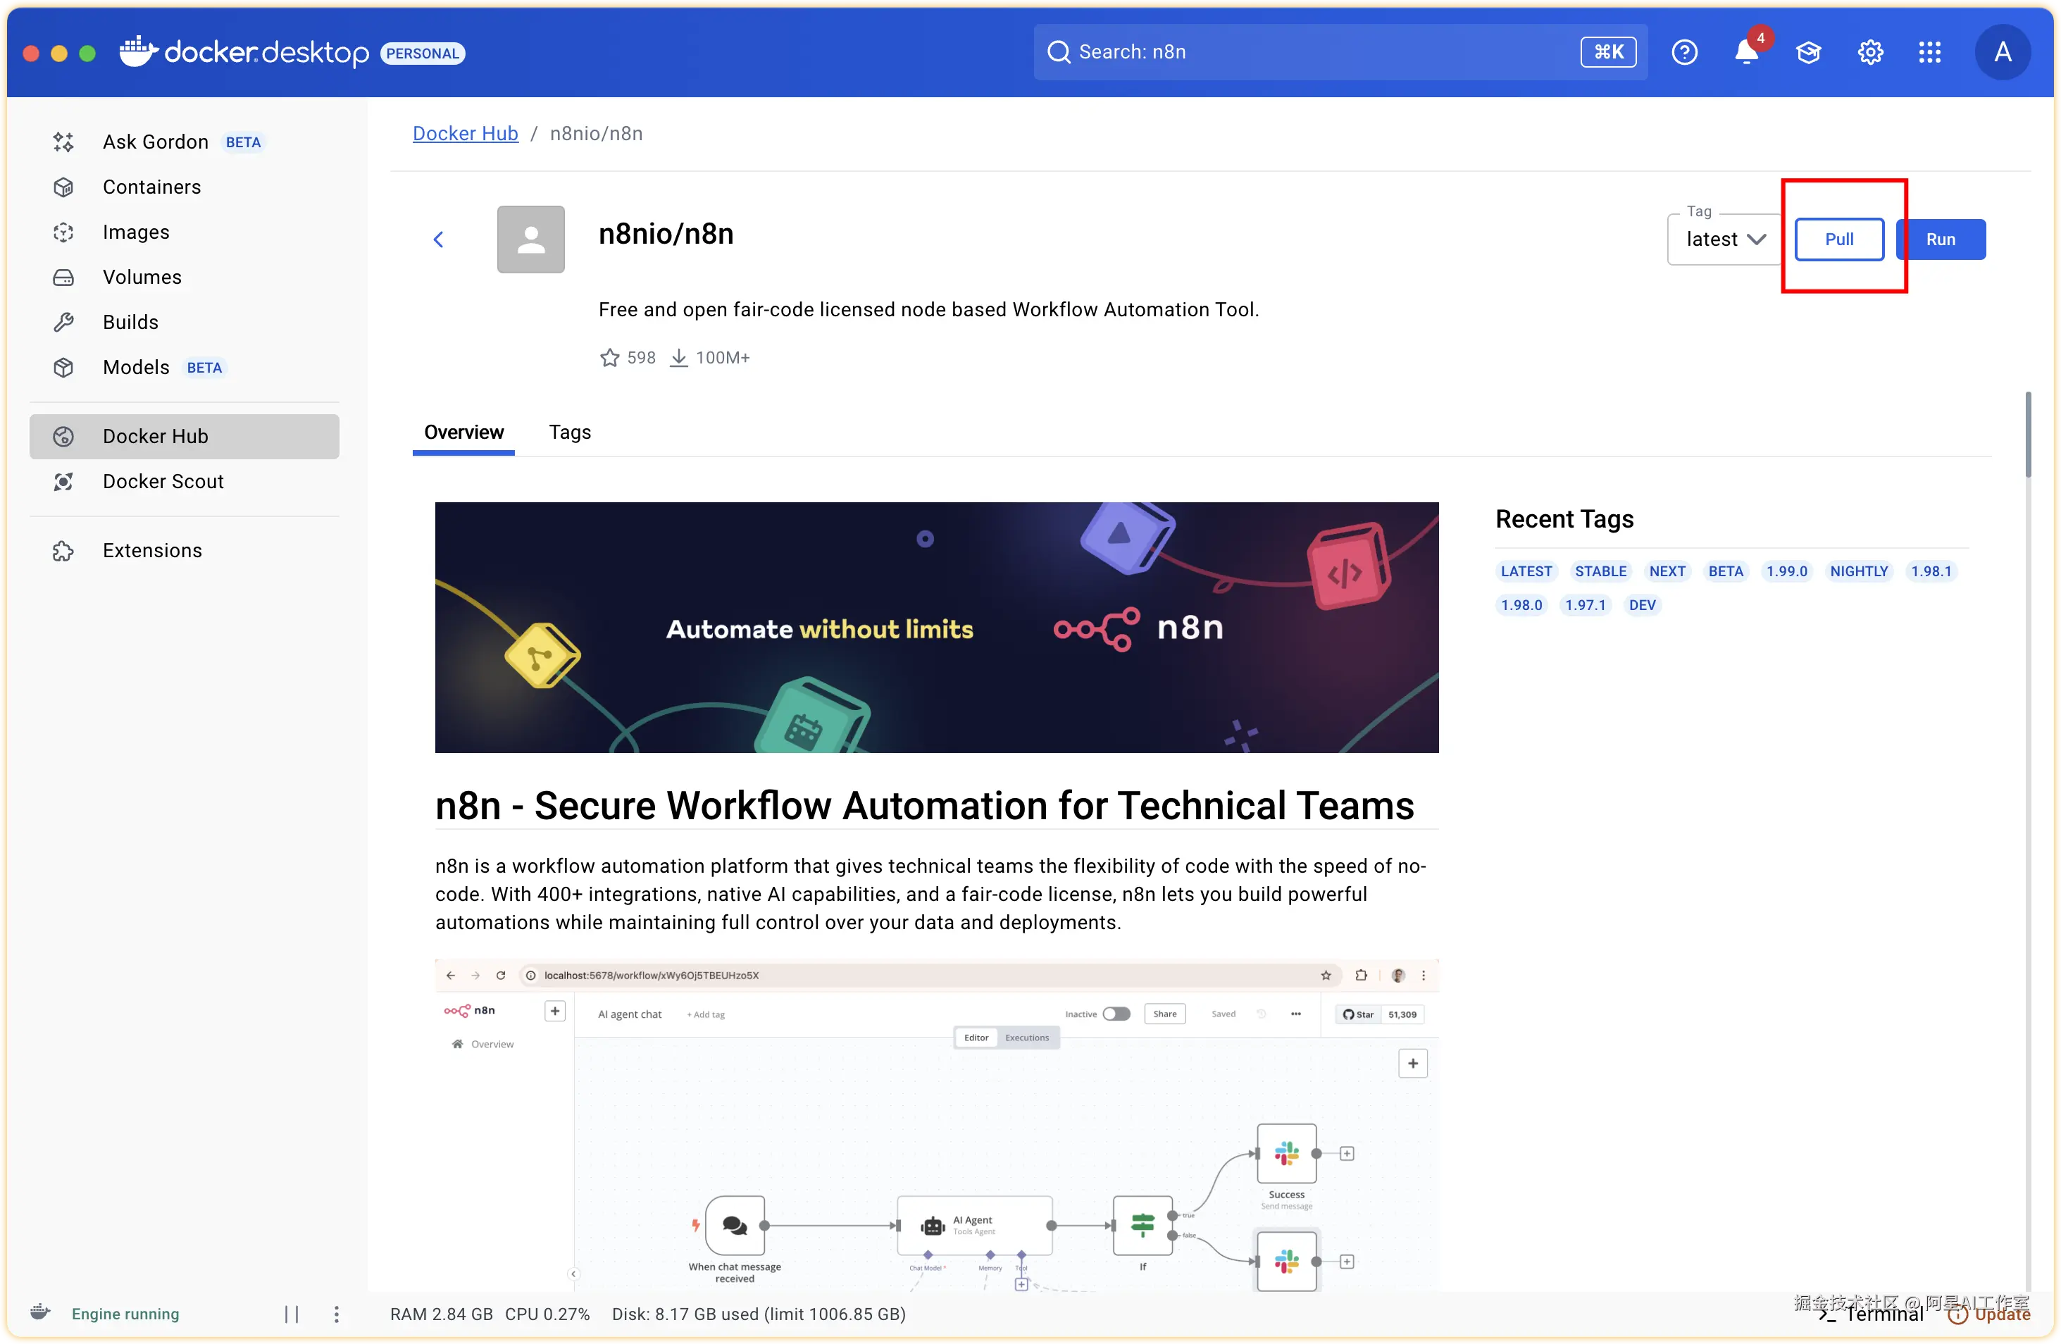Follow the Docker Hub breadcrumb link
This screenshot has width=2061, height=1344.
[x=465, y=133]
